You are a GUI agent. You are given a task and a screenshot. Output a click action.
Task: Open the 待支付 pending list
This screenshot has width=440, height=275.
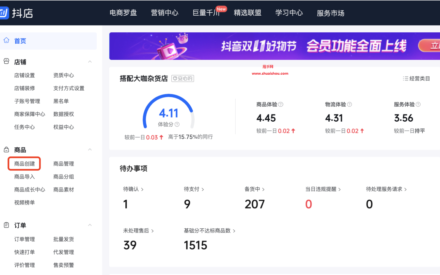pyautogui.click(x=194, y=189)
